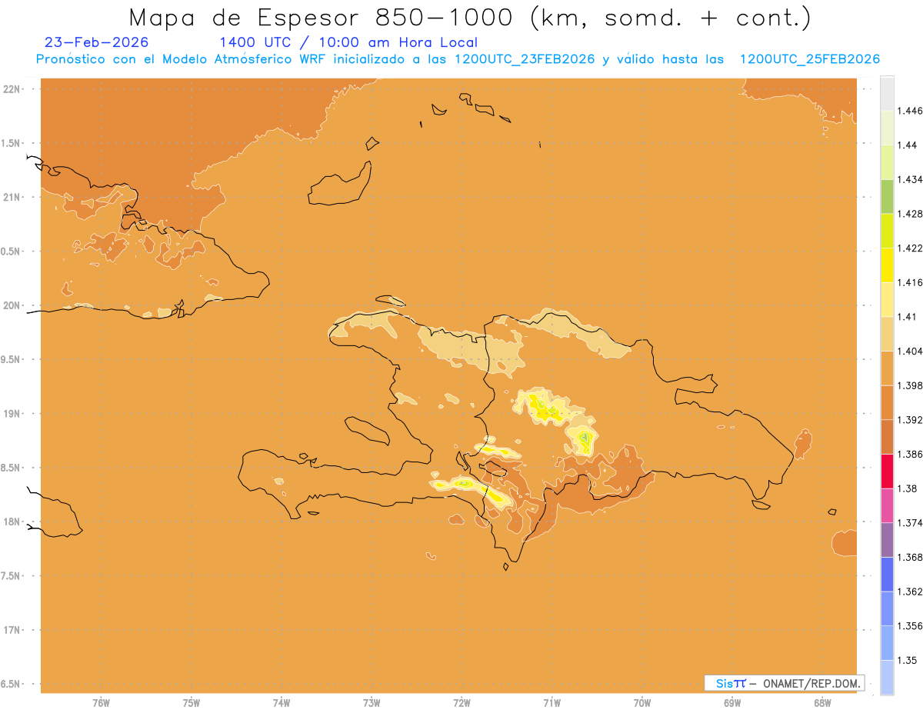Pick the blue legend swatch between 1.362 and 1.368

(x=887, y=575)
